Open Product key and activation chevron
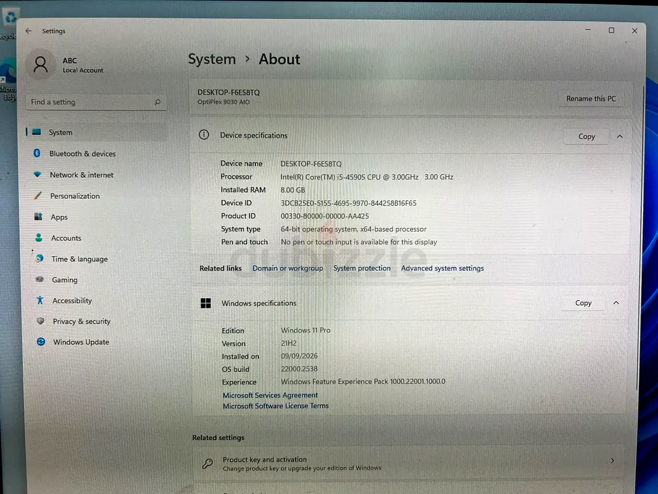The height and width of the screenshot is (494, 658). pos(612,461)
